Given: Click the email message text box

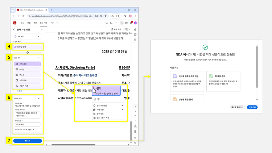Looking at the screenshot, I should 28,115.
